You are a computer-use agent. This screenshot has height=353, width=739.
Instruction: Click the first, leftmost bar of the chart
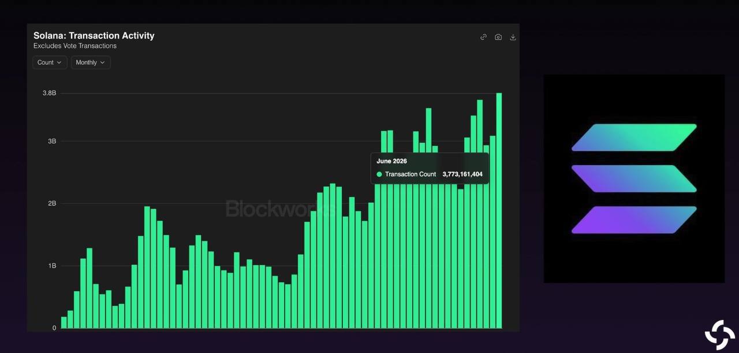[x=64, y=322]
